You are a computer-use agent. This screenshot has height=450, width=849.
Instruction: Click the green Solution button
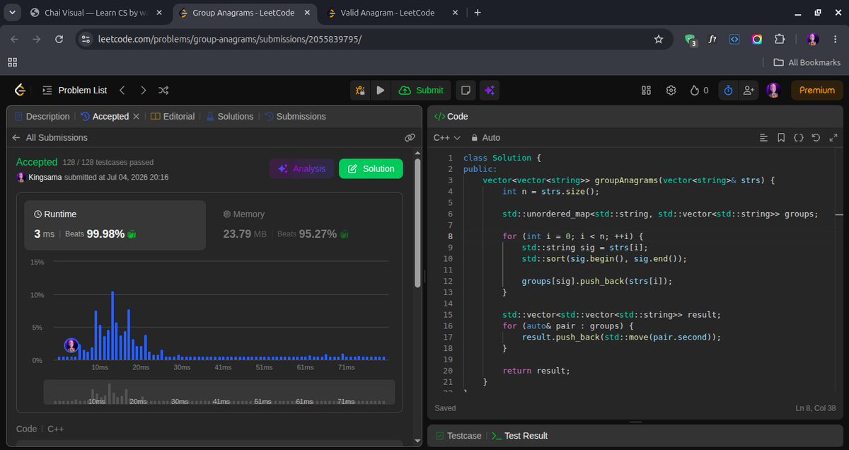pyautogui.click(x=371, y=168)
